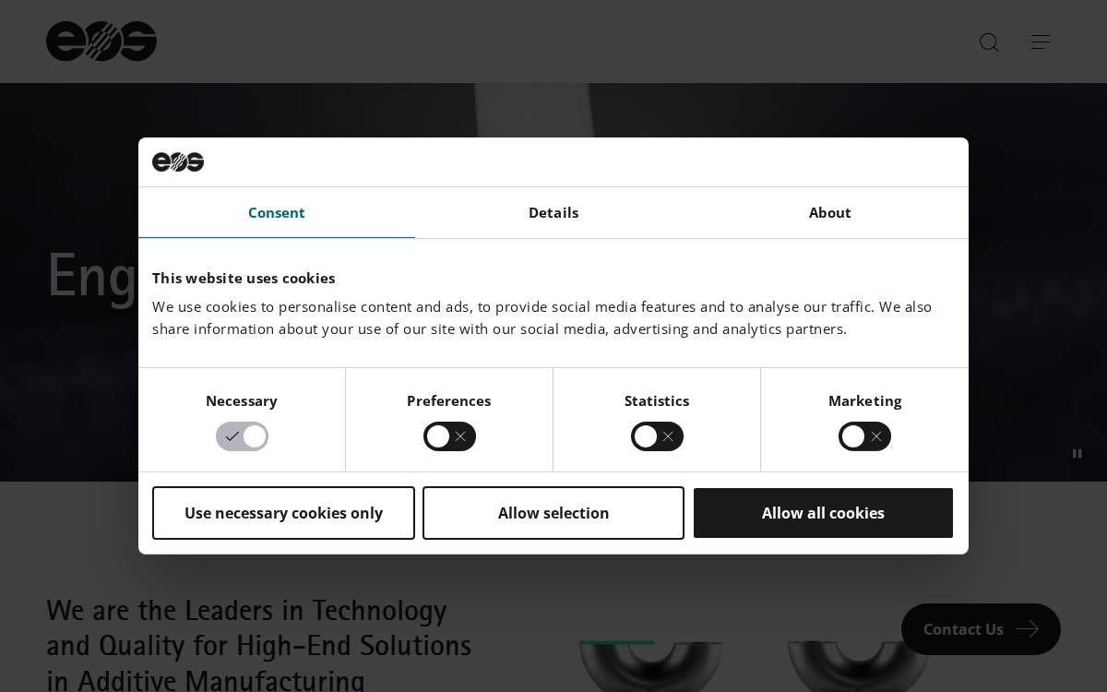
Task: Enable the Preferences cookies switch
Action: click(x=449, y=436)
